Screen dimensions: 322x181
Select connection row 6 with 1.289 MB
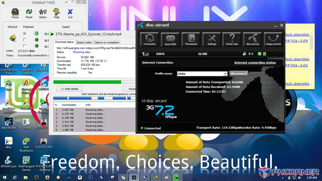[x=95, y=130]
